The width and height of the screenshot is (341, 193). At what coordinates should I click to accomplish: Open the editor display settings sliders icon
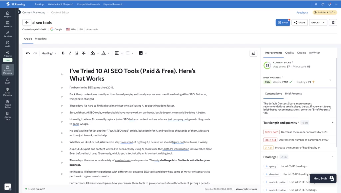253,53
